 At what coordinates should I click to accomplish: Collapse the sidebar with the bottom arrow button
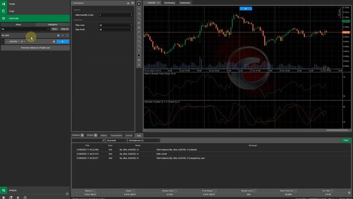tap(67, 194)
